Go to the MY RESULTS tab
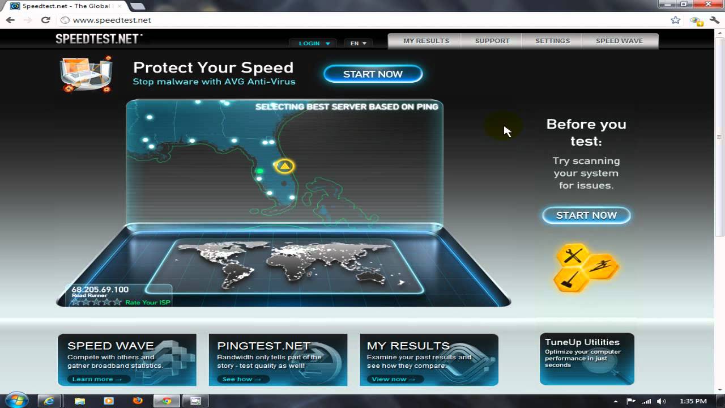Viewport: 725px width, 408px height. point(426,41)
